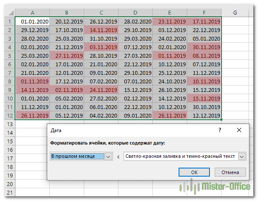
Task: Select column A header
Action: [x=32, y=13]
